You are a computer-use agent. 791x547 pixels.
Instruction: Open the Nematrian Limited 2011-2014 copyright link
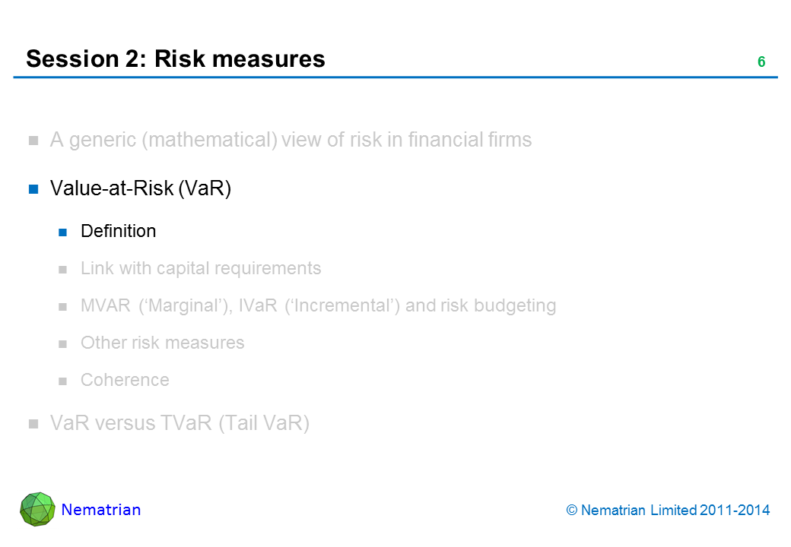coord(669,511)
